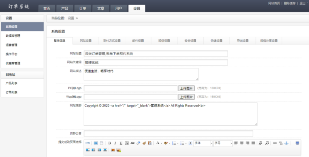The image size is (309, 157).
Task: Remove link with the unlink icon
Action: pos(281,143)
